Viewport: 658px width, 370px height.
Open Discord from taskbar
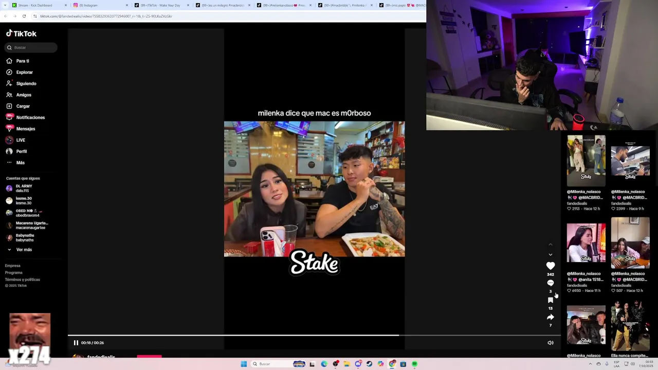coord(358,364)
